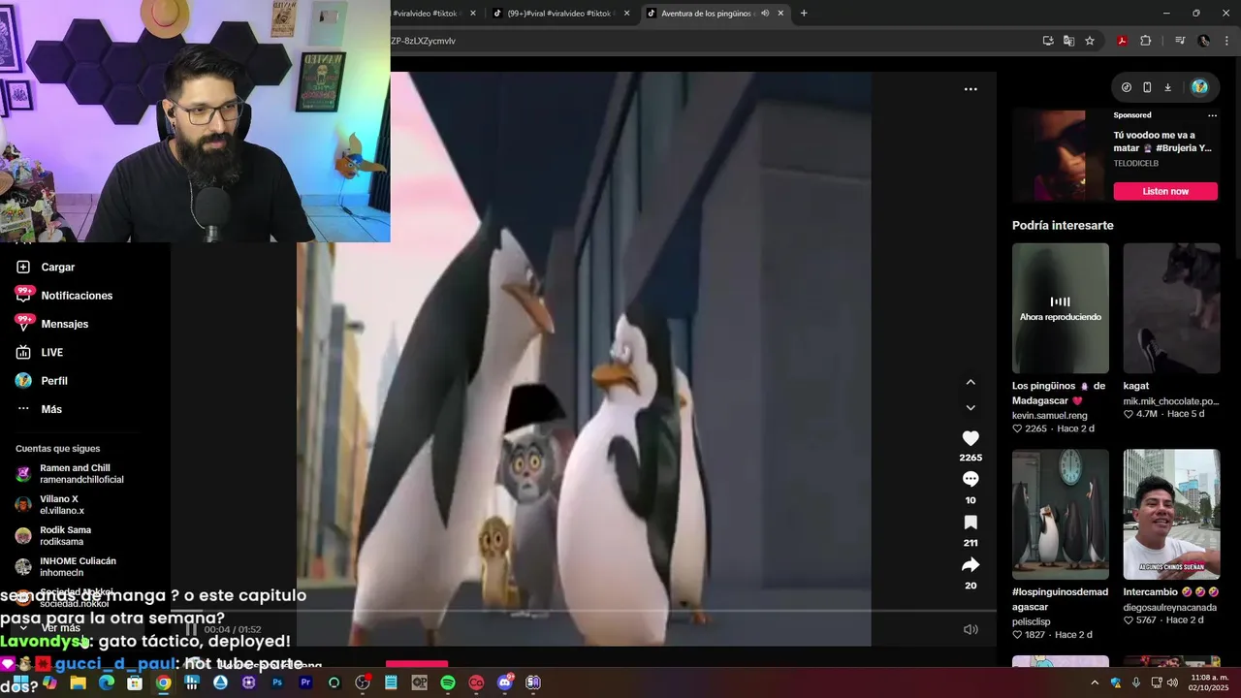Open the sponsored ad's three-dot menu
The width and height of the screenshot is (1241, 698).
[x=1212, y=115]
